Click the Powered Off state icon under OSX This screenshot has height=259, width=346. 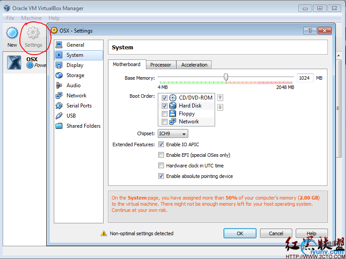(x=30, y=65)
